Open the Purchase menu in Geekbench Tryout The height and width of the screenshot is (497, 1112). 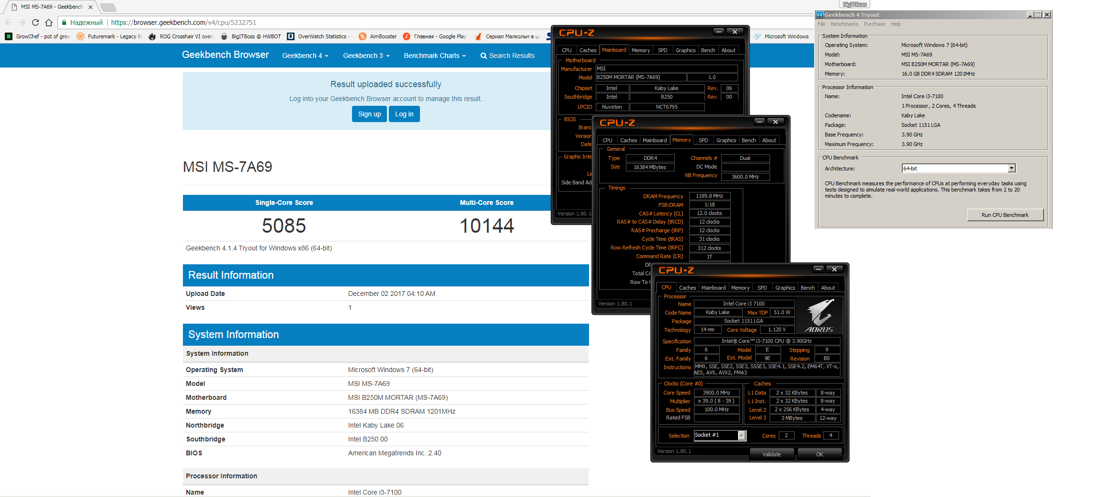tap(874, 24)
